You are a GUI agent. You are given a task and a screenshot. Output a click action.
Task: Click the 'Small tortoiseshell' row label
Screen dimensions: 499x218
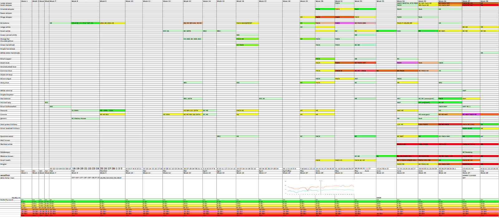click(8, 107)
